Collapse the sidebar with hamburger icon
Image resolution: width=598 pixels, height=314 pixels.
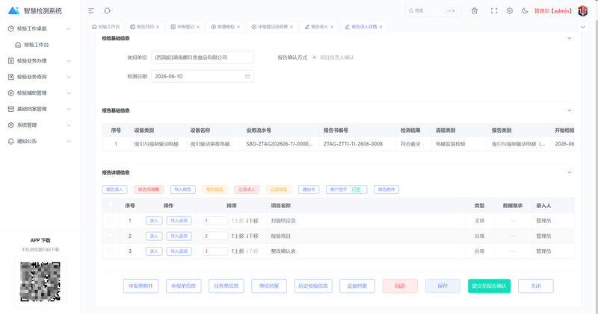coord(90,11)
